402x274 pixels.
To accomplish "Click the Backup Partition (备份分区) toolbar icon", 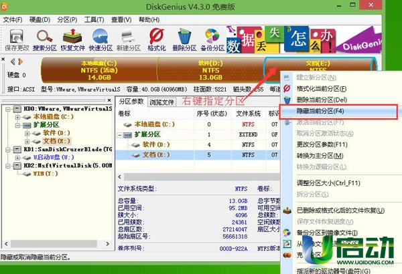I will coord(212,40).
